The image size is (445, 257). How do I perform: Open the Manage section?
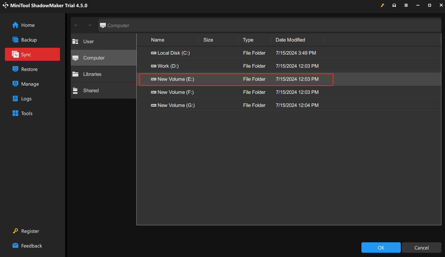coord(30,84)
